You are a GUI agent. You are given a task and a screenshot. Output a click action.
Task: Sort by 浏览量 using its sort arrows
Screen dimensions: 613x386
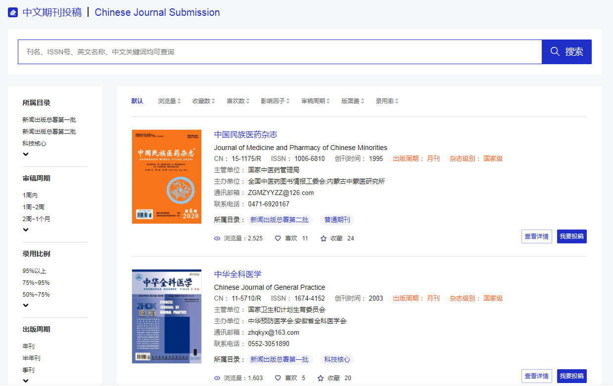point(179,101)
